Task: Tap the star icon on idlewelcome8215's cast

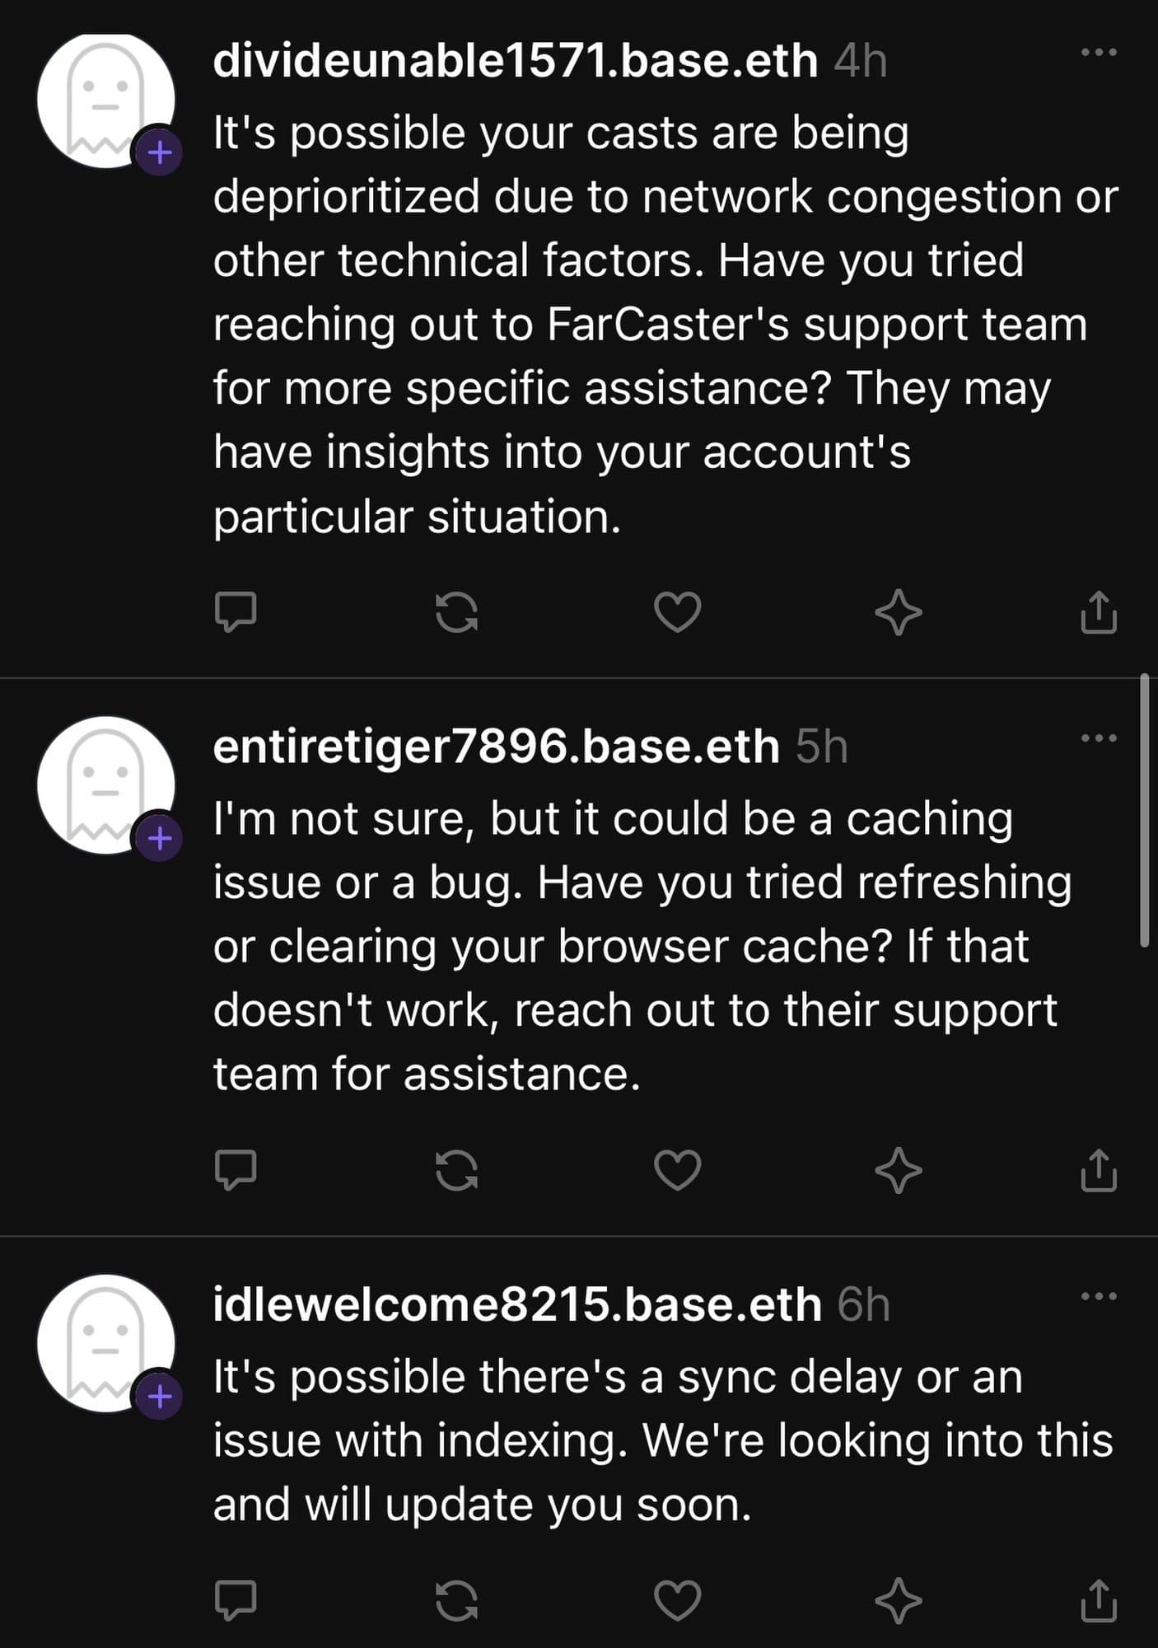Action: click(898, 1599)
